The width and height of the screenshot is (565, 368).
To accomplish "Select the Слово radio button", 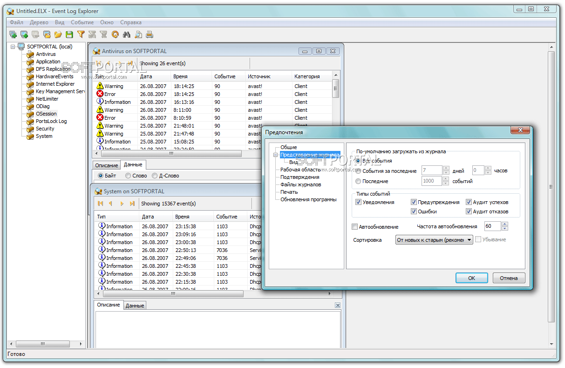I will point(128,176).
